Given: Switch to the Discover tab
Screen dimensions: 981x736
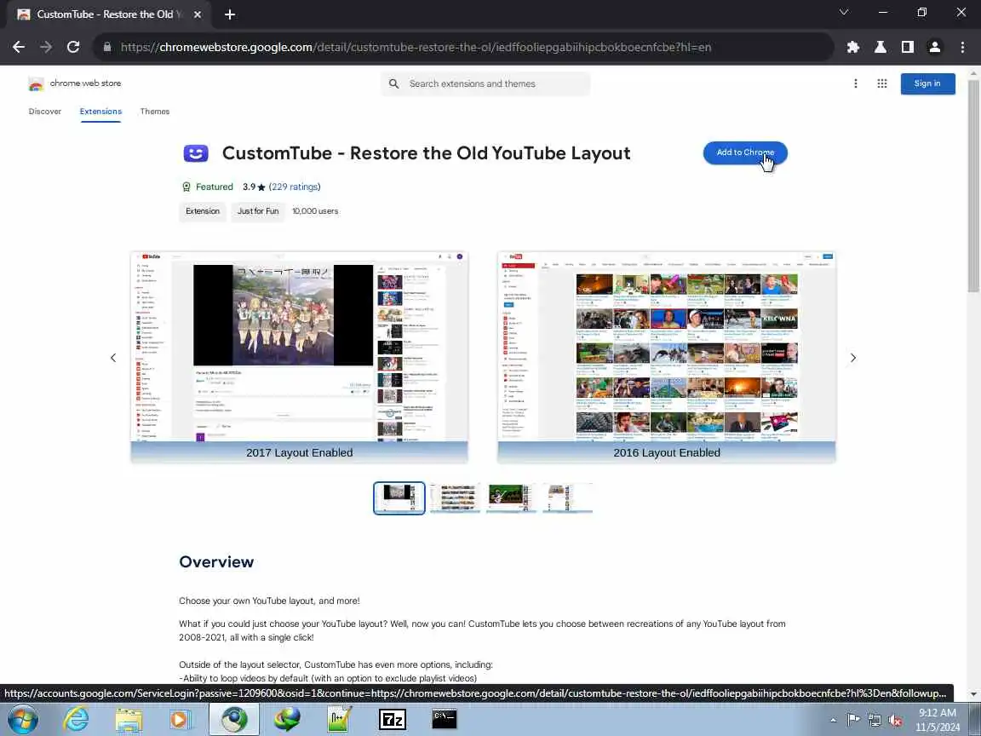Looking at the screenshot, I should tap(45, 112).
